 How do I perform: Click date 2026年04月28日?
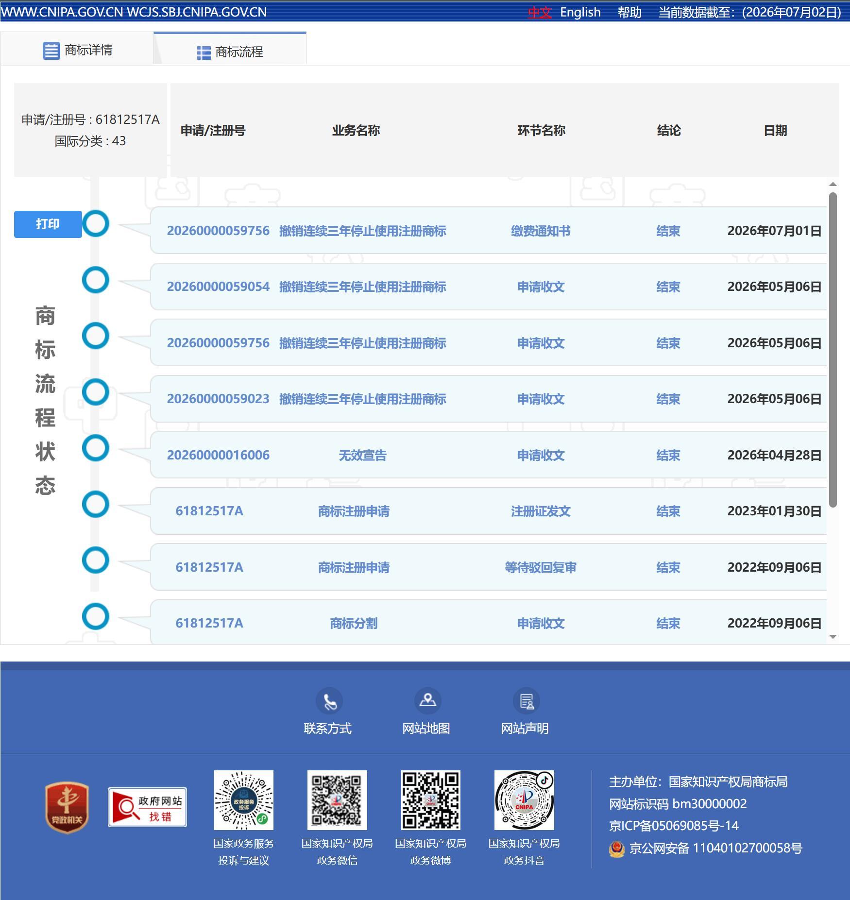tap(774, 455)
